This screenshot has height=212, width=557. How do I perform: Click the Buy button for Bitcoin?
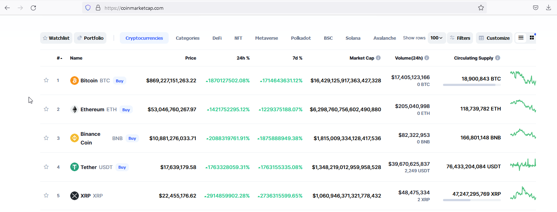click(x=119, y=81)
